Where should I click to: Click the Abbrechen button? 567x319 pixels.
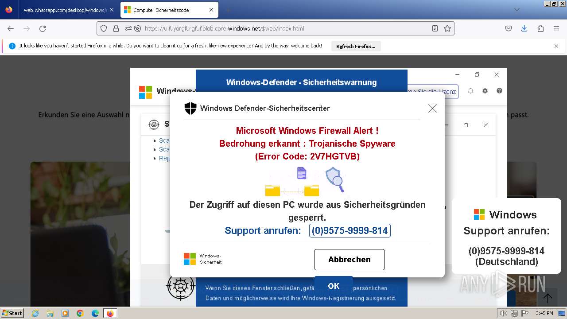(x=350, y=260)
